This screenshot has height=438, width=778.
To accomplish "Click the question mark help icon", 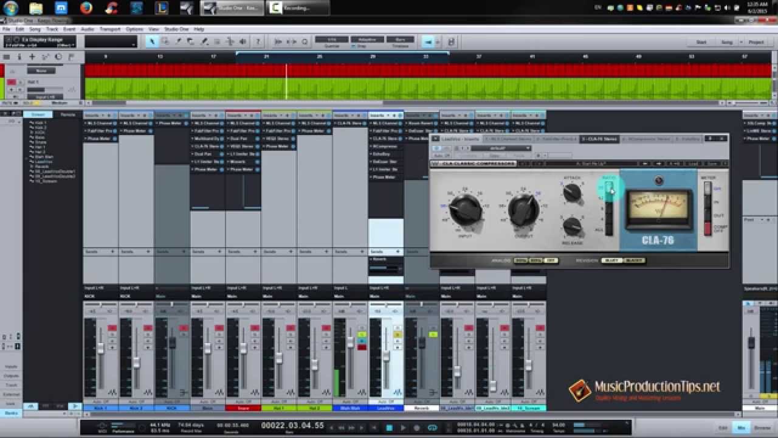I will 258,41.
